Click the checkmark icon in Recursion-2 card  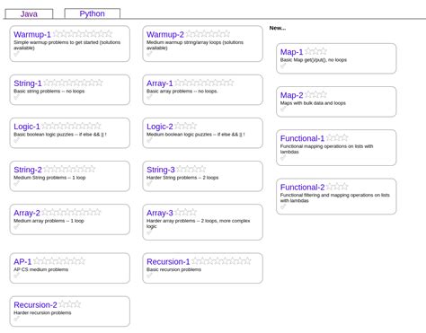[16, 319]
